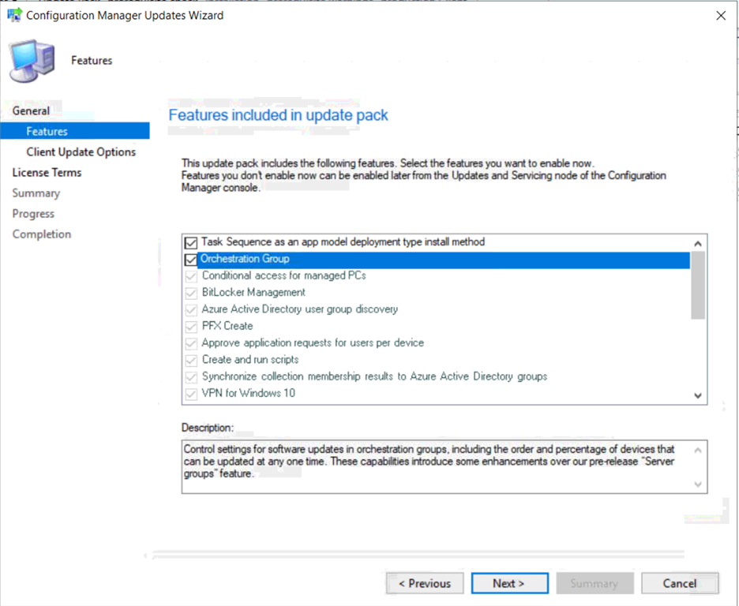The width and height of the screenshot is (739, 606).
Task: Close the Configuration Manager Updates Wizard window
Action: [721, 16]
